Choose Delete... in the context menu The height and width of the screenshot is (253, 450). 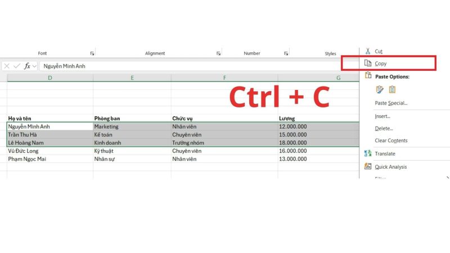[x=384, y=129]
